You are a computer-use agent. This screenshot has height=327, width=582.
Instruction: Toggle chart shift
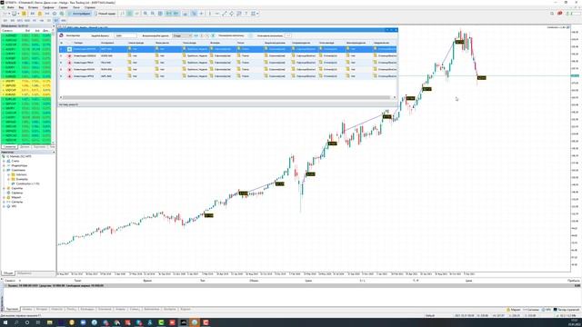[176, 14]
